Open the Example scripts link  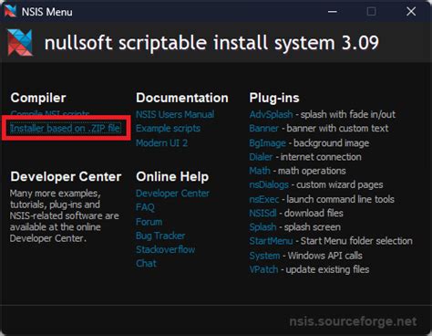point(168,129)
